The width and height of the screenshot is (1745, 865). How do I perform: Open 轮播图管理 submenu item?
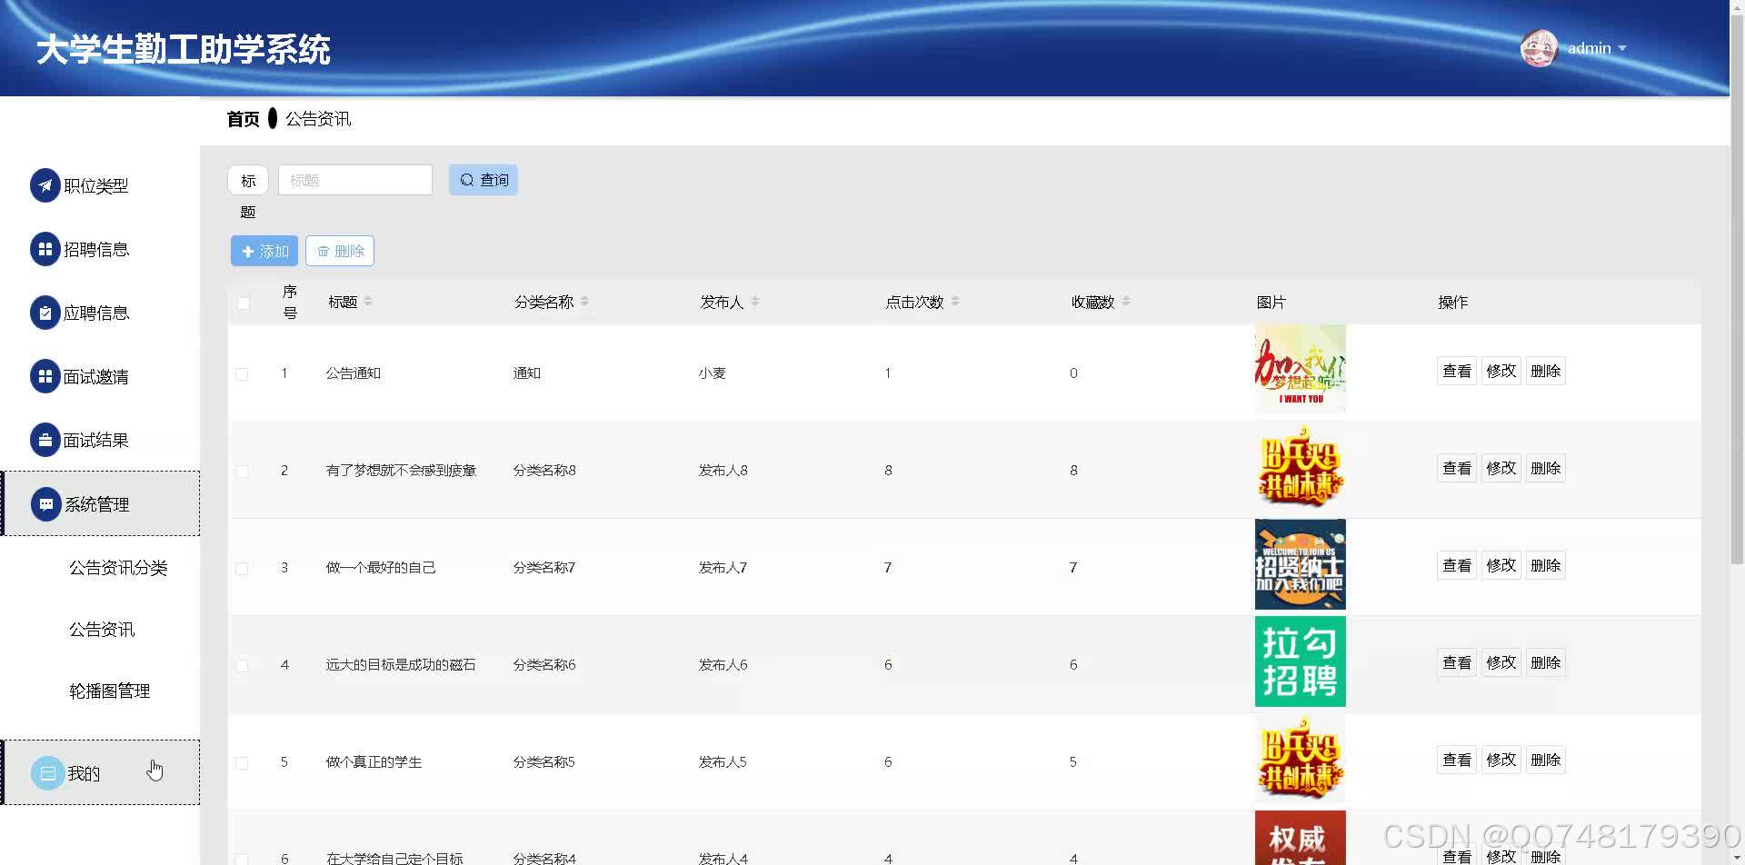point(109,691)
